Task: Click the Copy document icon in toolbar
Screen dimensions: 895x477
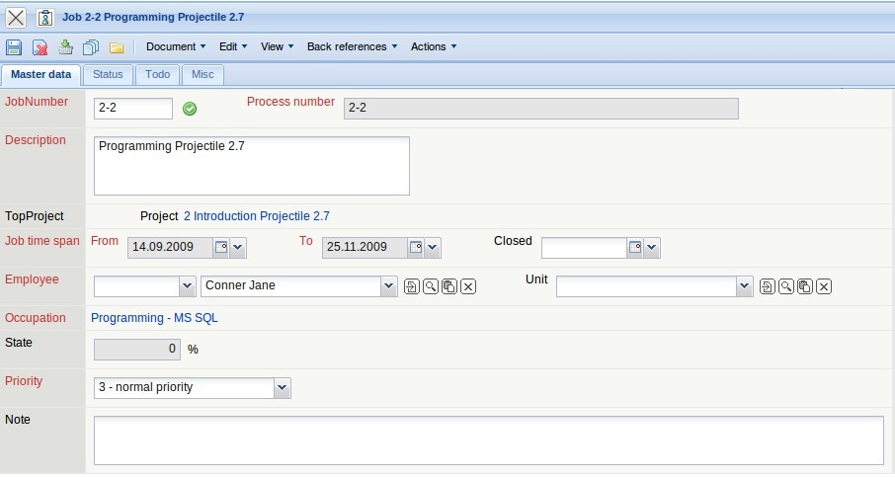Action: coord(91,46)
